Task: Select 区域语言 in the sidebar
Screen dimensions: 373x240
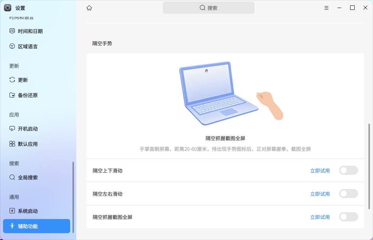Action: click(37, 46)
